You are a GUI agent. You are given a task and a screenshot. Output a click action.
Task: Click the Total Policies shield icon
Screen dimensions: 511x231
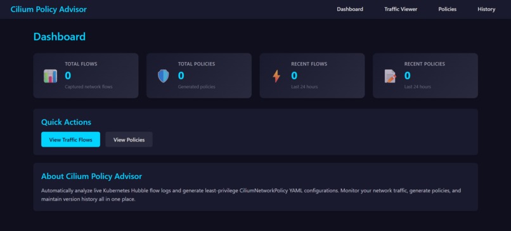click(x=164, y=76)
